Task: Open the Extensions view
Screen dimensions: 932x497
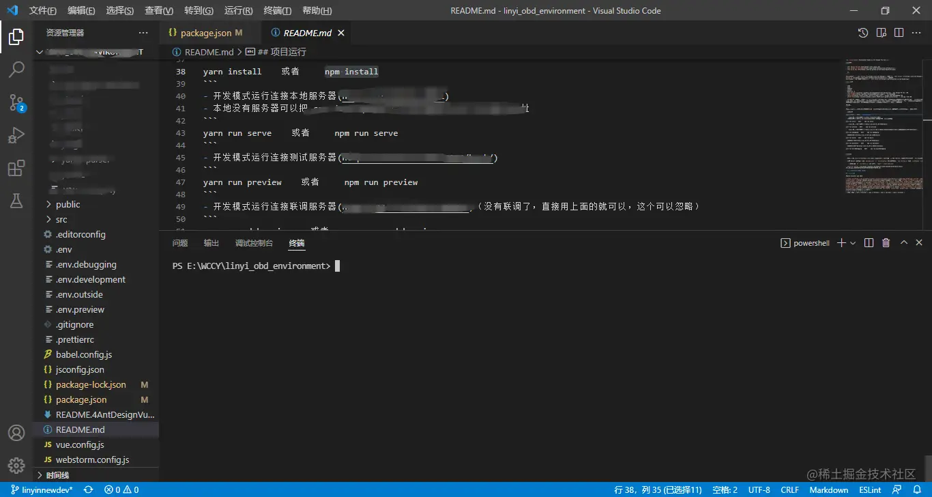Action: [x=16, y=168]
